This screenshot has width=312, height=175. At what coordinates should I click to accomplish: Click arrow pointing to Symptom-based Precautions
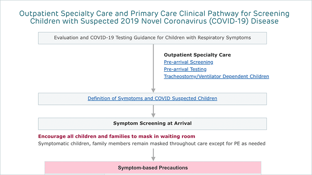click(153, 155)
